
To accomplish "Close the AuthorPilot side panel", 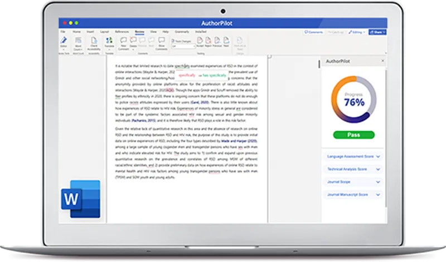I will coord(382,61).
